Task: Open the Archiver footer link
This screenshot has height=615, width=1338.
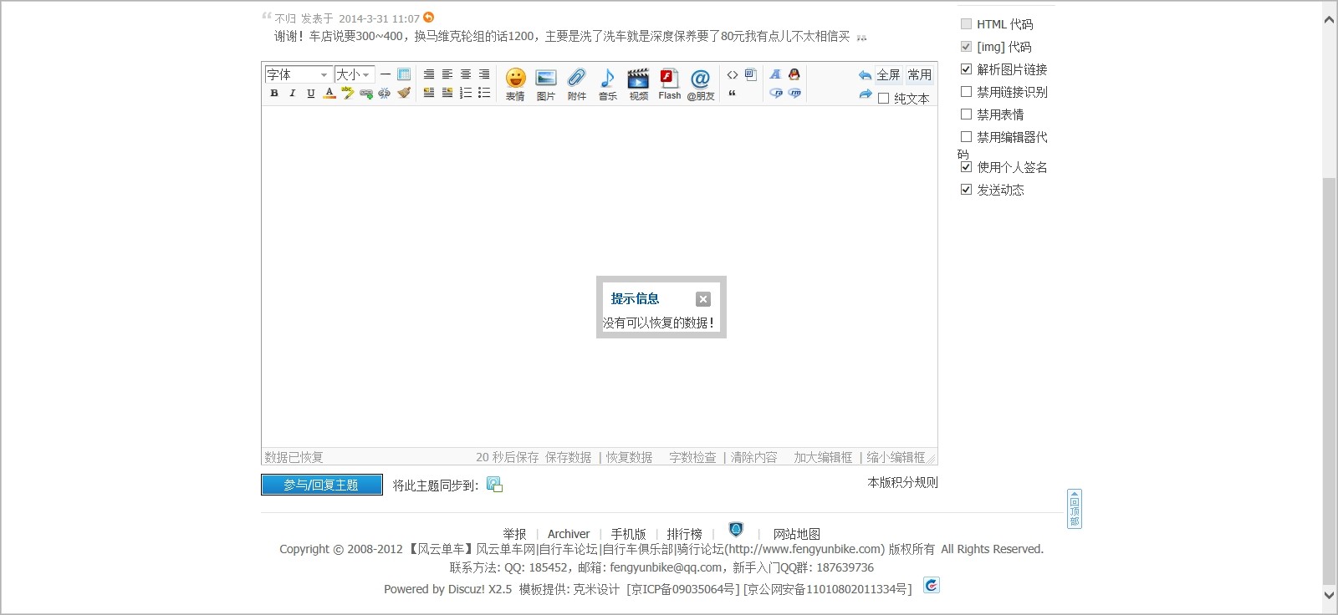Action: (569, 534)
